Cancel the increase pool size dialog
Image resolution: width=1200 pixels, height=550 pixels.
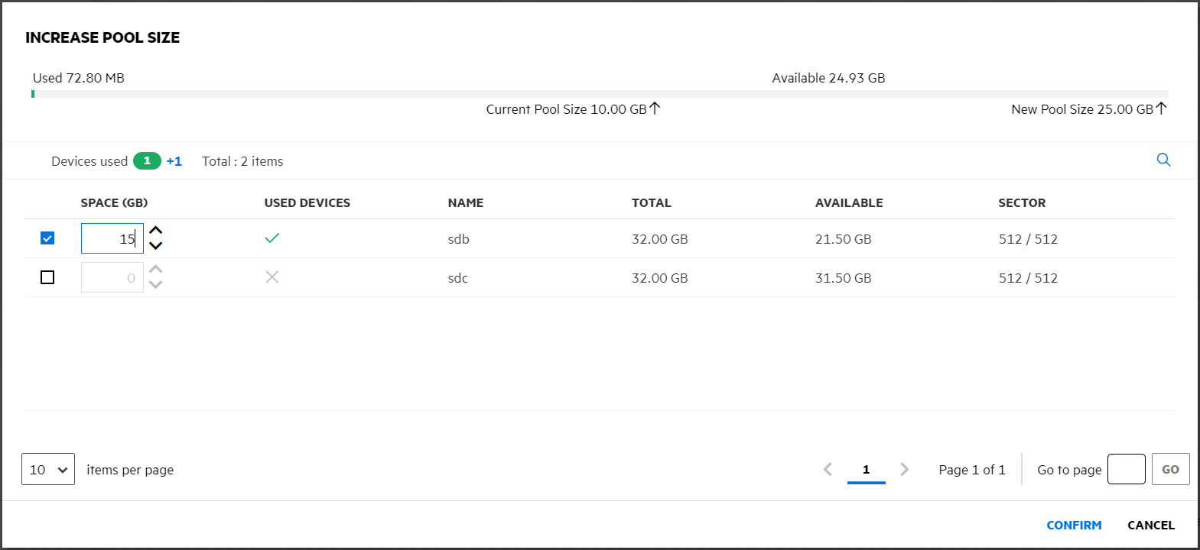coord(1150,525)
